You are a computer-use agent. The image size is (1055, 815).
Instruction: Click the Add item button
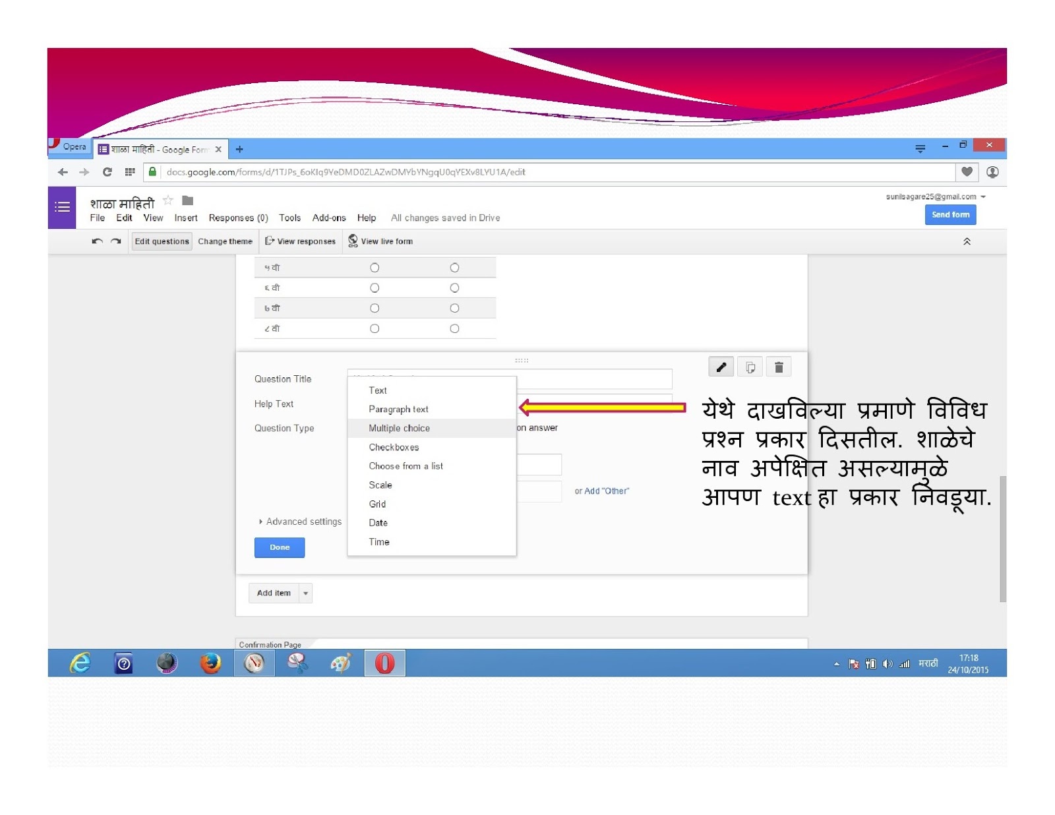[x=274, y=593]
